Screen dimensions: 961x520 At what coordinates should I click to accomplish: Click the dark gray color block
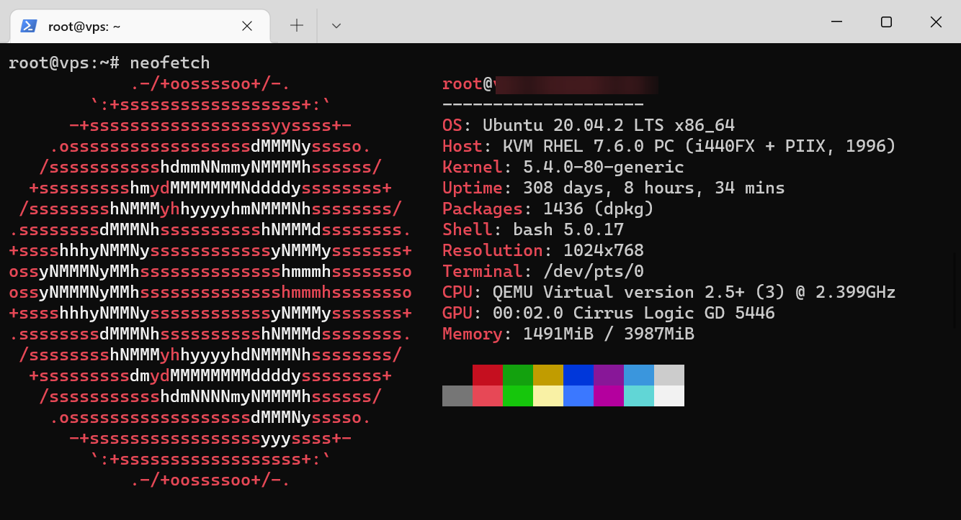pyautogui.click(x=457, y=396)
